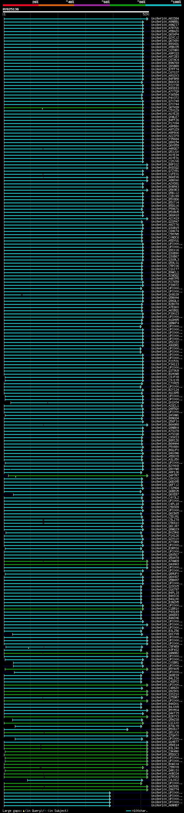Select label UniRef100_A8NYA0
Viewport: 184px width, 813px height.
[x=165, y=181]
